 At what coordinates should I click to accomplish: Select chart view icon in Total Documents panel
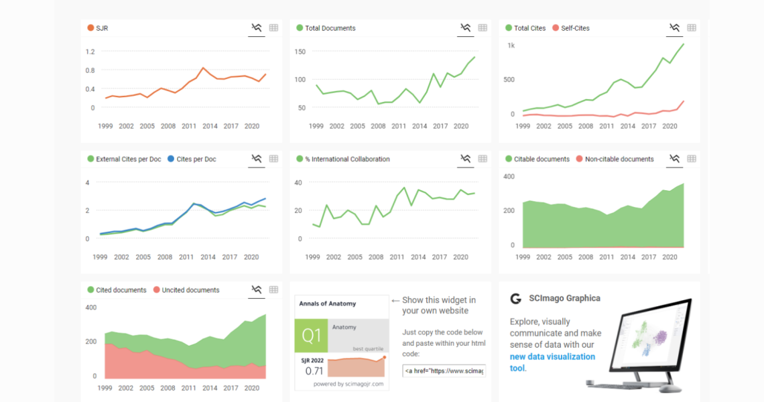pos(465,27)
